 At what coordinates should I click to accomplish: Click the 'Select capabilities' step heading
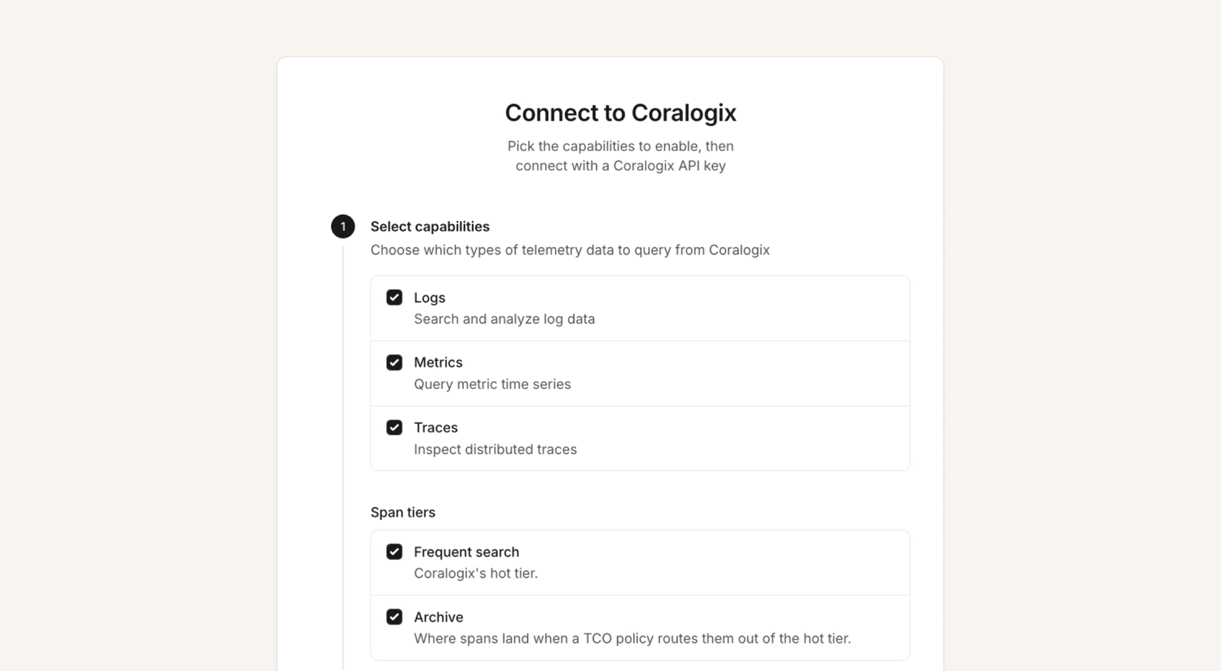pyautogui.click(x=430, y=227)
